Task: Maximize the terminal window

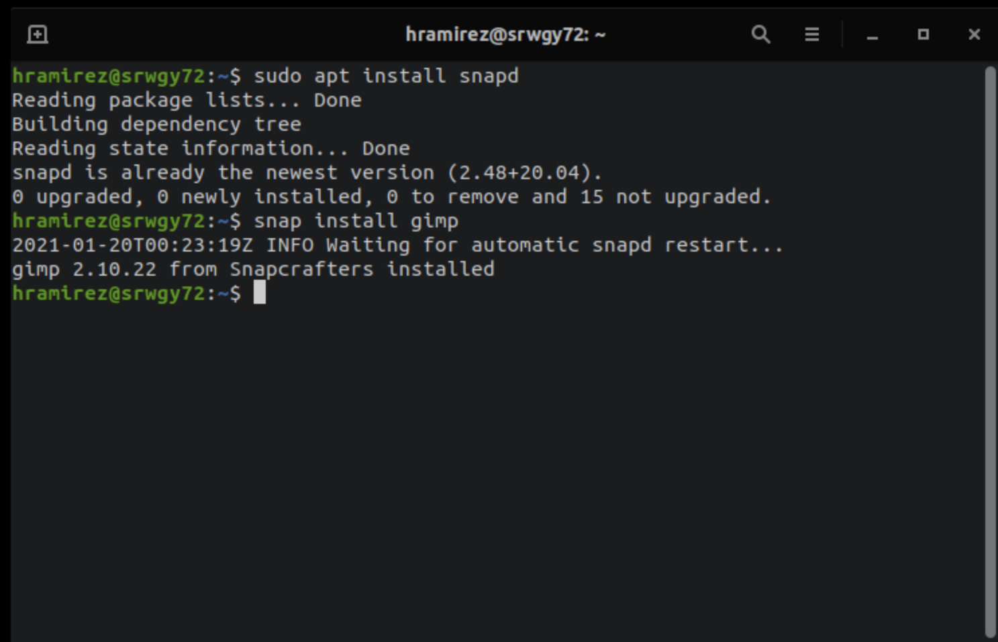Action: [x=924, y=34]
